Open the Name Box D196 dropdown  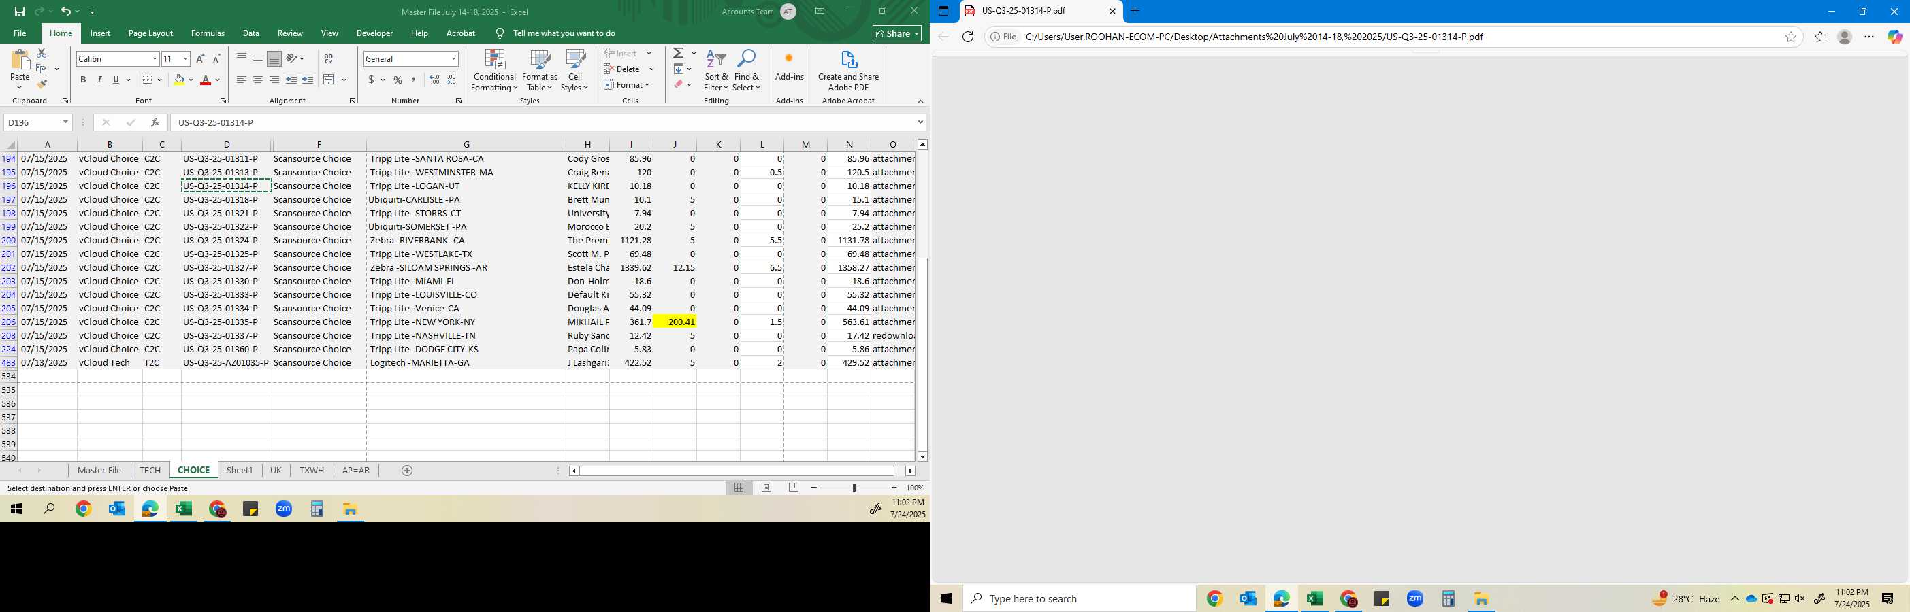(65, 122)
